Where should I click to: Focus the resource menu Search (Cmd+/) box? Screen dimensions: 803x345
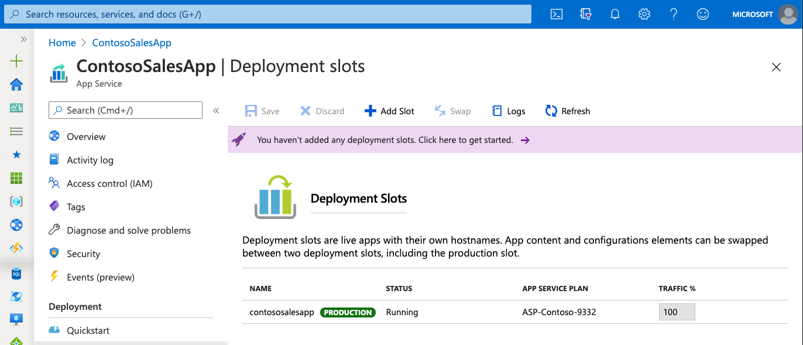(x=125, y=110)
